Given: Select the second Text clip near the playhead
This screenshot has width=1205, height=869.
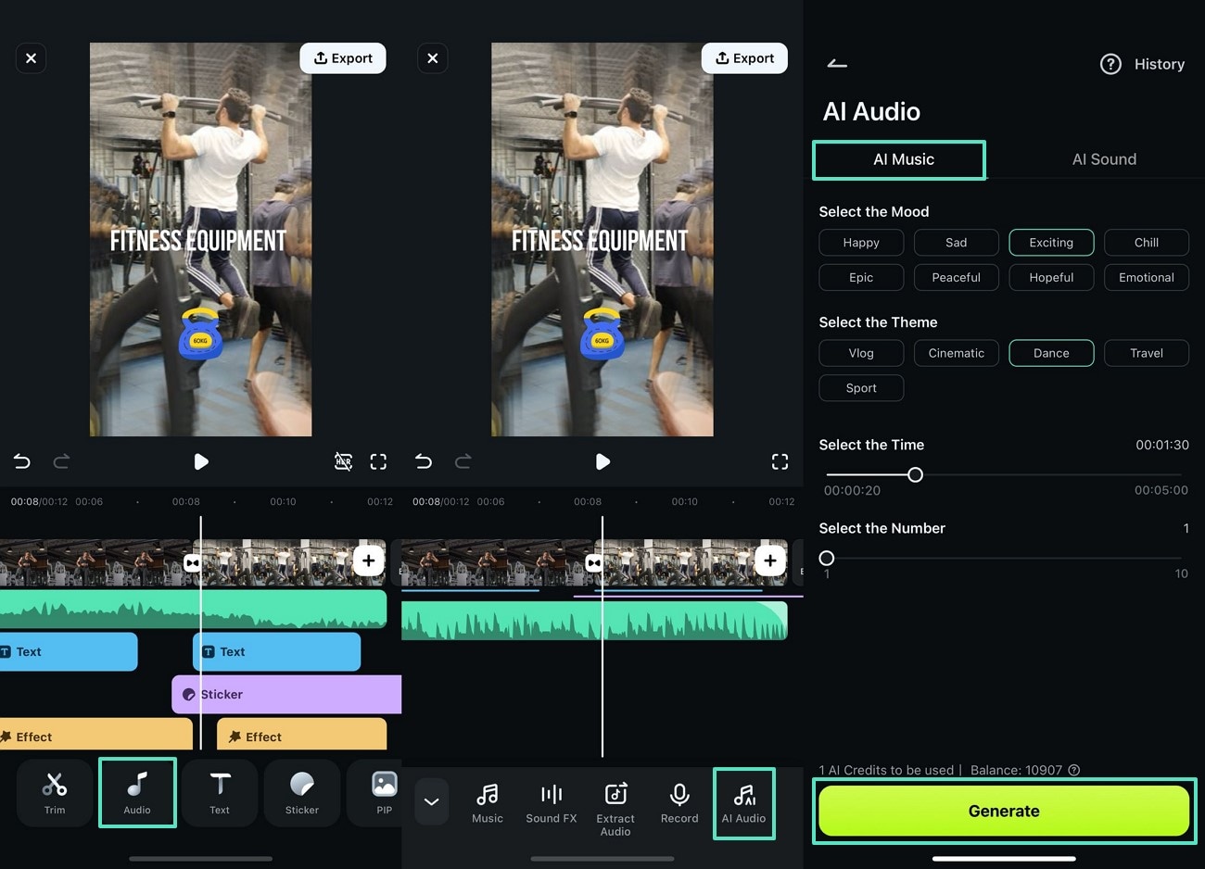Looking at the screenshot, I should tap(276, 652).
